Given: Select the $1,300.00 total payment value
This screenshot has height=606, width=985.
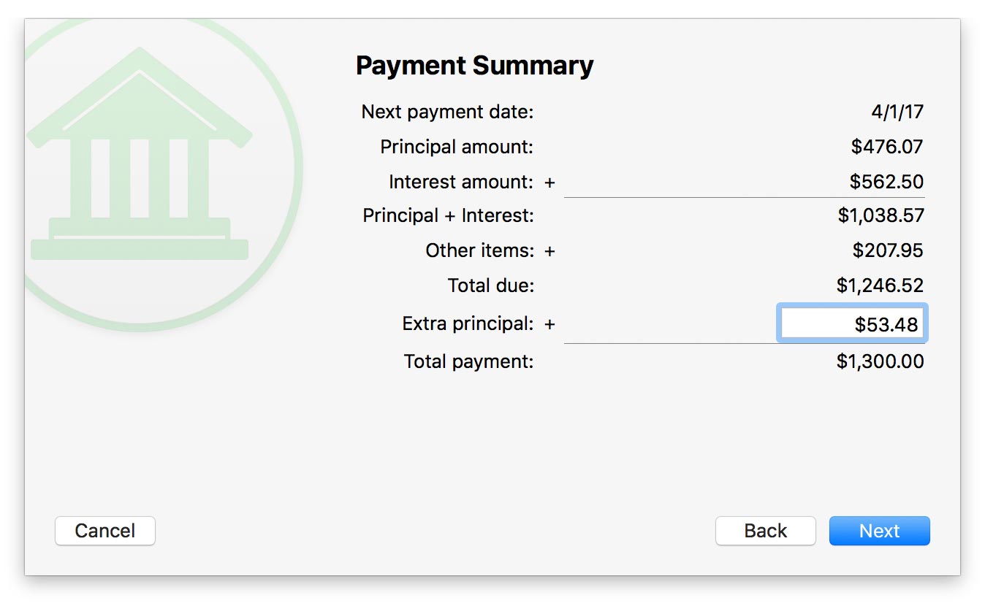Looking at the screenshot, I should pyautogui.click(x=880, y=361).
